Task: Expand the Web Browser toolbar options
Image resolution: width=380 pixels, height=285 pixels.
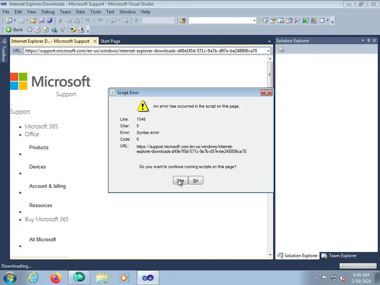Action: click(88, 31)
